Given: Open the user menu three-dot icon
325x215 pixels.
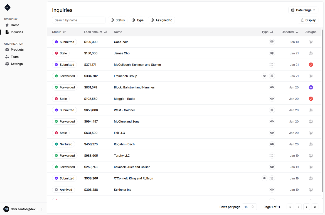Looking at the screenshot, I should [42, 209].
